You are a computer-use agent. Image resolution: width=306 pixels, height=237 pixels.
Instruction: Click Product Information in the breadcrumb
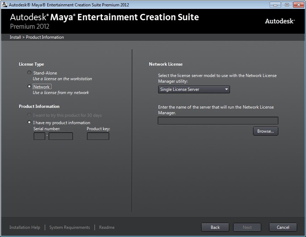pos(45,37)
